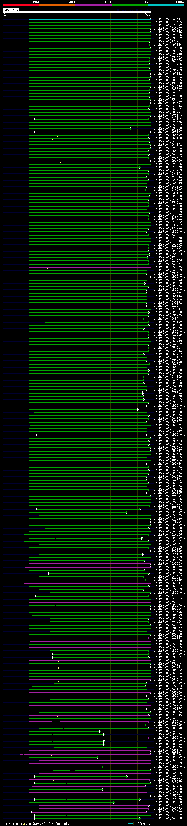Select the UniRef100_P22203 label
Image resolution: width=187 pixels, height=826 pixels.
click(x=168, y=686)
